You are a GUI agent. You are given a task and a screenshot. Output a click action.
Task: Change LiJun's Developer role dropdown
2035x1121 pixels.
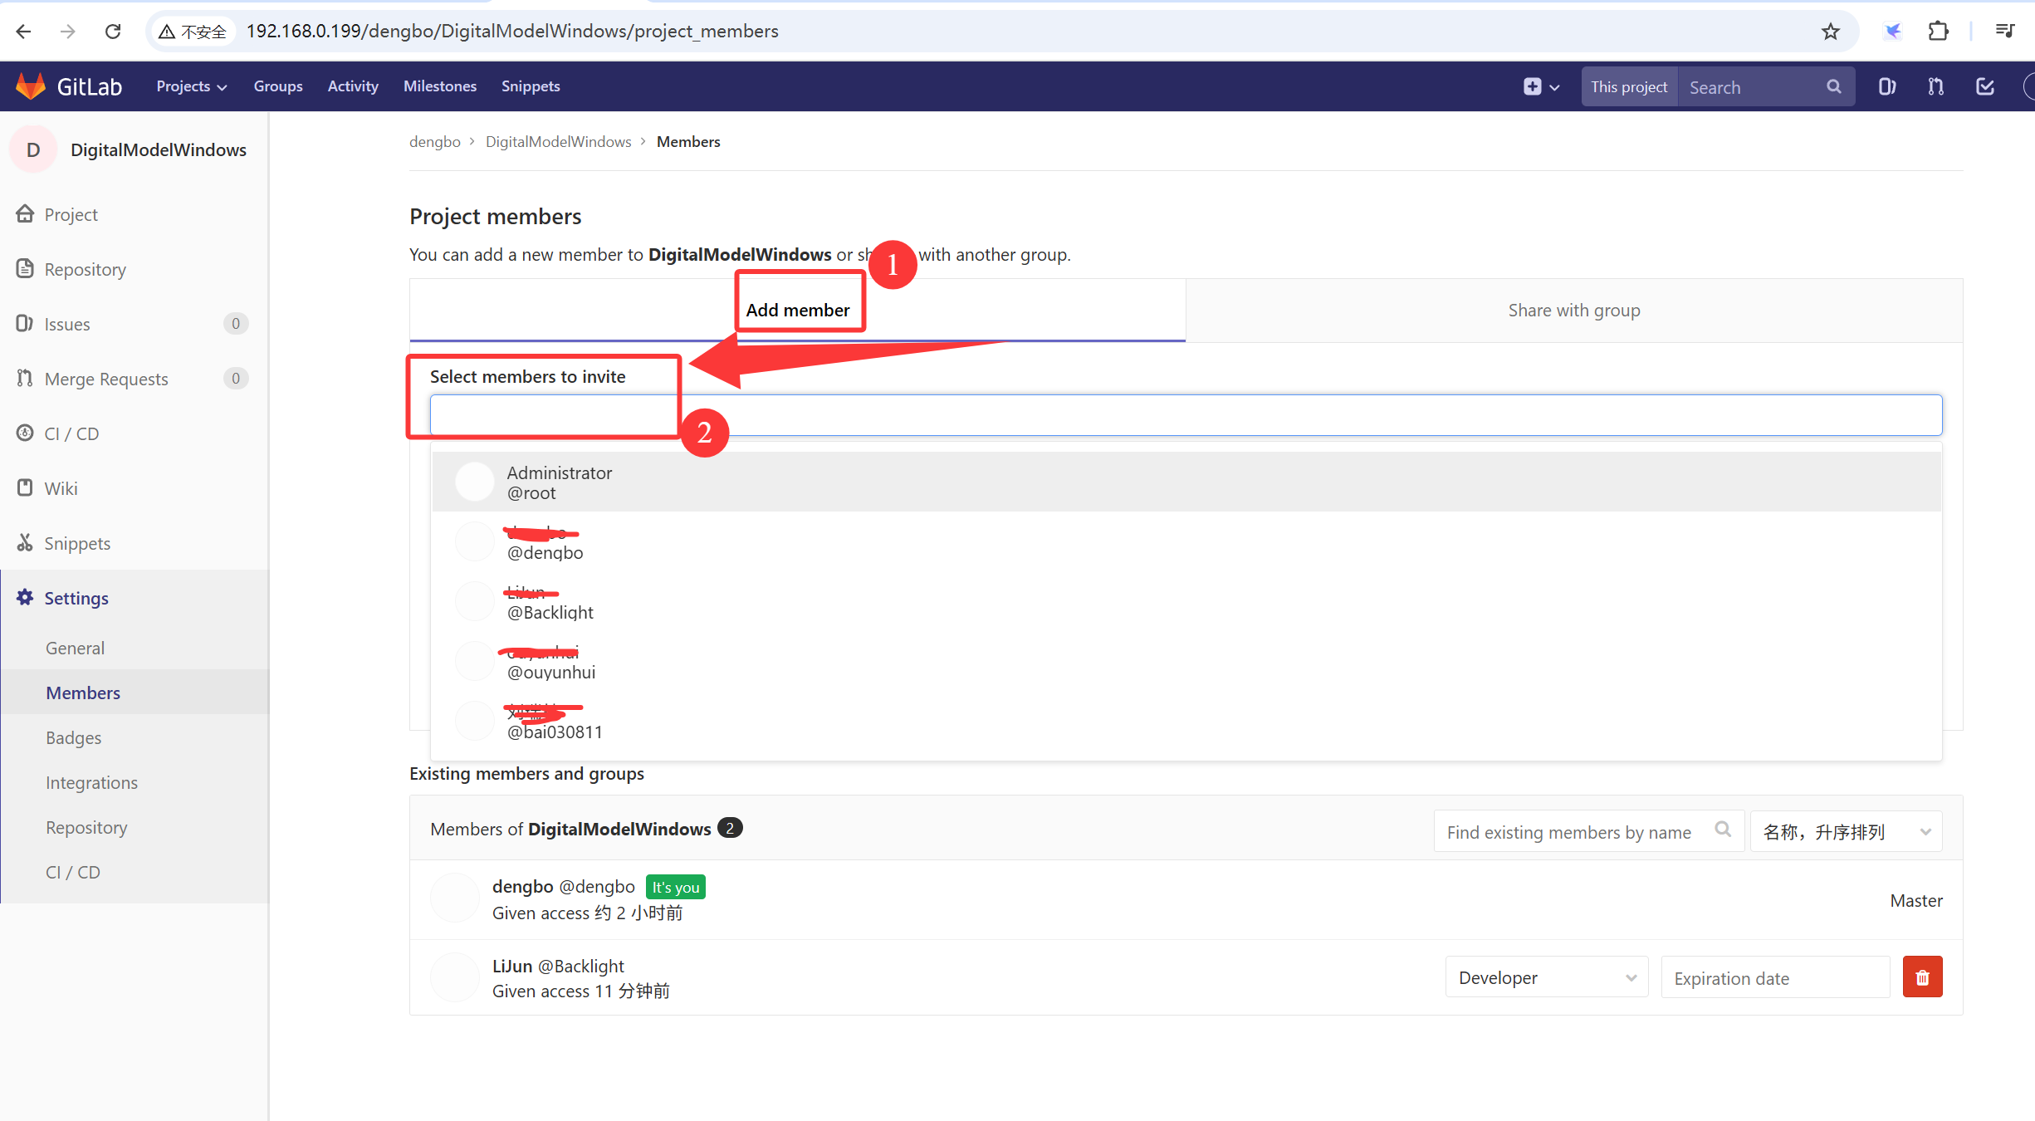(1546, 977)
